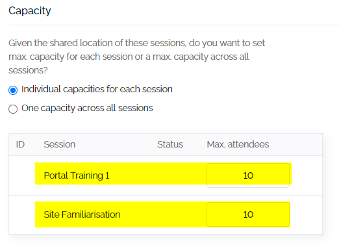Click the Capacity section heading
Screen dimensions: 339x245
[x=30, y=10]
